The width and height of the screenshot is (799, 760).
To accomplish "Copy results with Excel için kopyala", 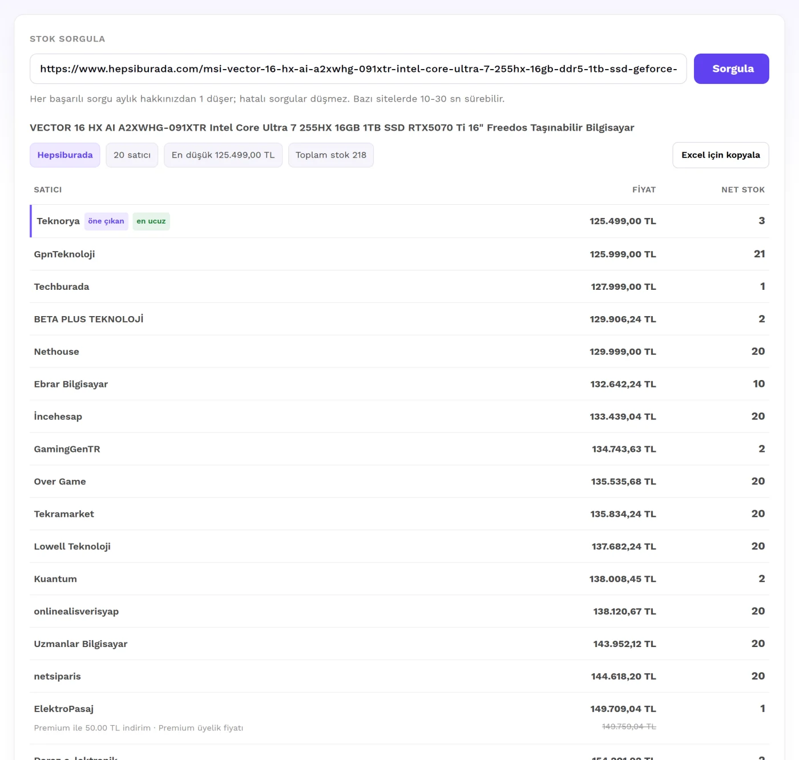I will click(x=720, y=155).
